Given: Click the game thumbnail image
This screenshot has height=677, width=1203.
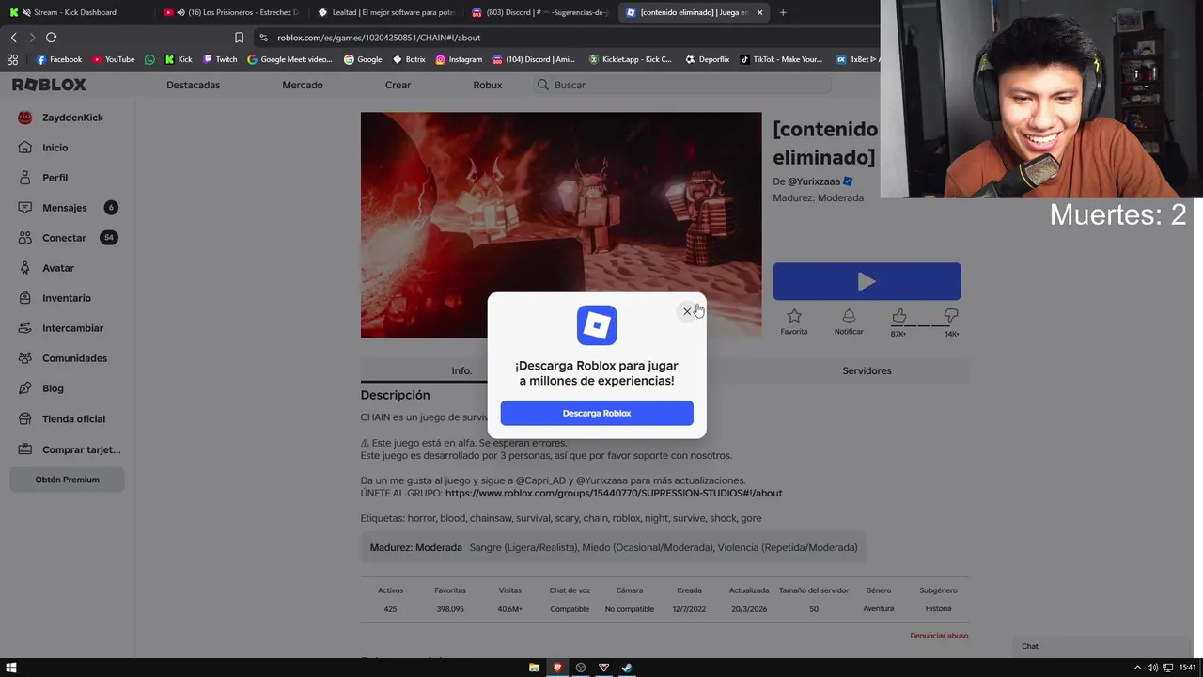Looking at the screenshot, I should tap(561, 225).
